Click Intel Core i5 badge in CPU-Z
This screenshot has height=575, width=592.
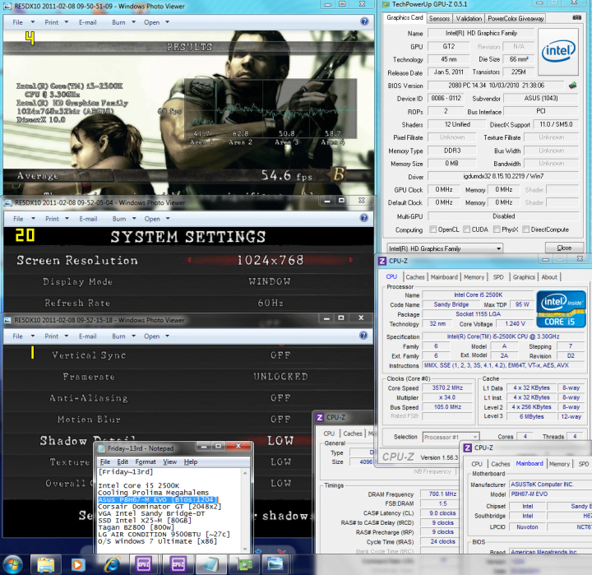pos(561,308)
